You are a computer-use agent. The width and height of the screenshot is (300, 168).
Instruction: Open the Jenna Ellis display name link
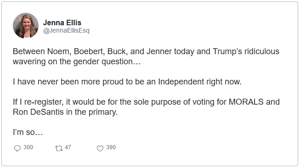[x=62, y=23]
